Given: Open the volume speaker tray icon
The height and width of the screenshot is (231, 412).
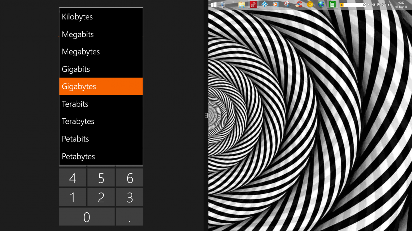Looking at the screenshot, I should [x=389, y=5].
